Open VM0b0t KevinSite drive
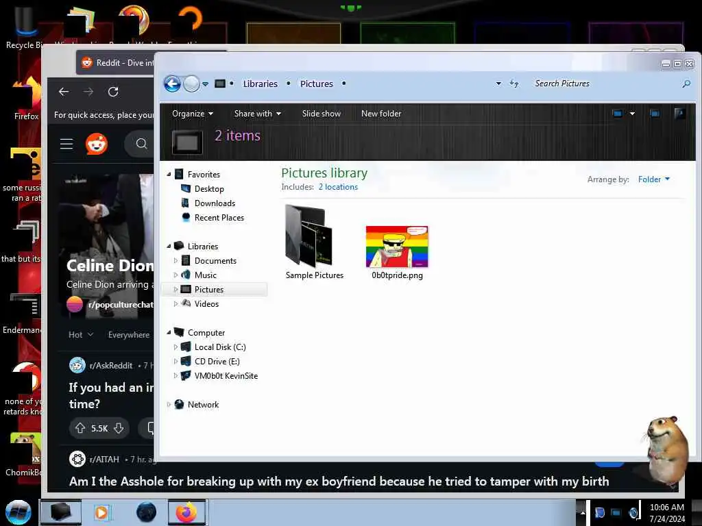Viewport: 702px width, 526px height. [x=226, y=376]
